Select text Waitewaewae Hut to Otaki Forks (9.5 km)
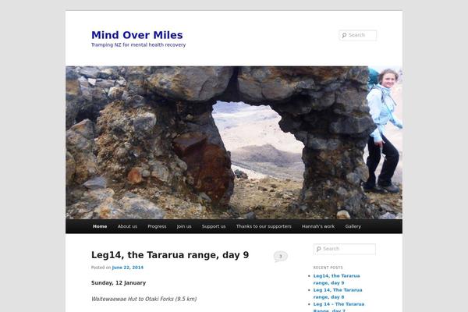468x312 pixels. 144,299
